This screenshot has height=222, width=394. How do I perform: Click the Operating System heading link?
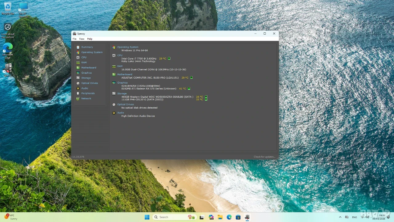tap(128, 47)
